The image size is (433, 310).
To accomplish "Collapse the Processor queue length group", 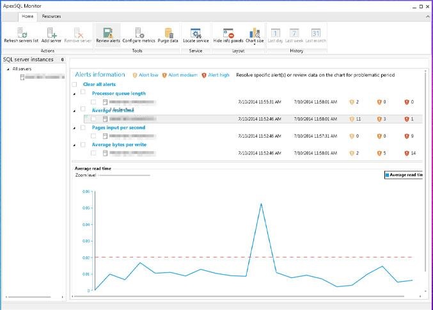I will [74, 94].
